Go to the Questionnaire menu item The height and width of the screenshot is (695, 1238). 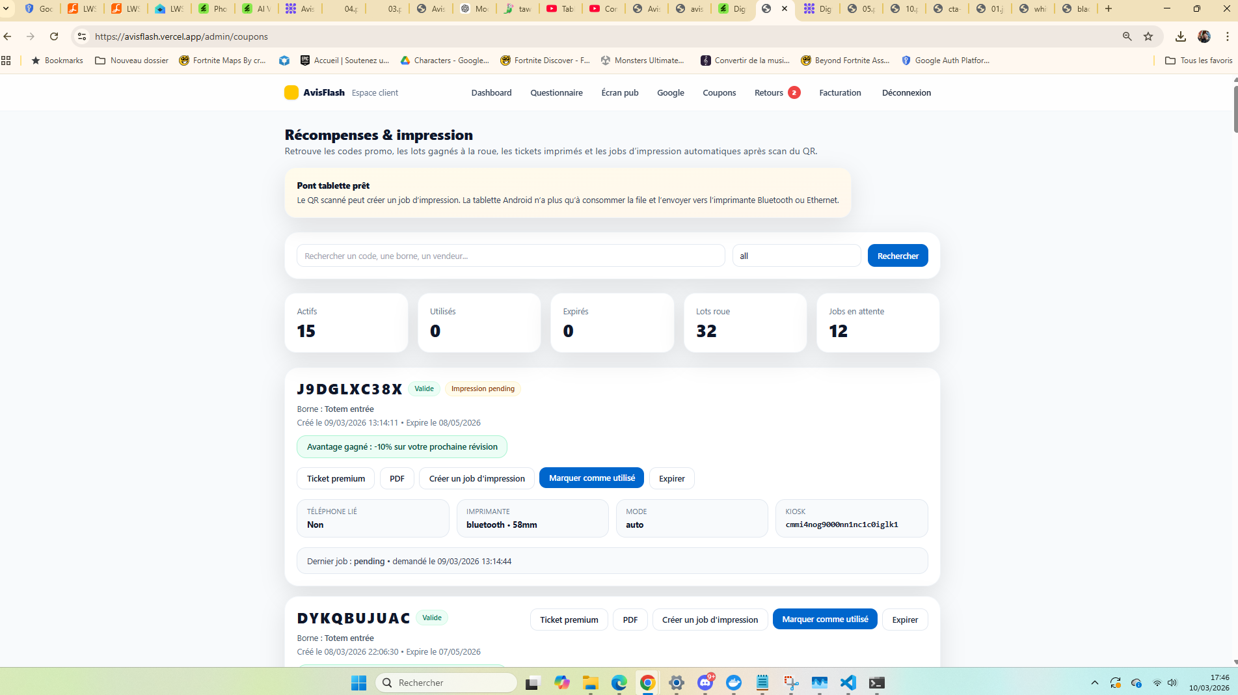coord(556,92)
